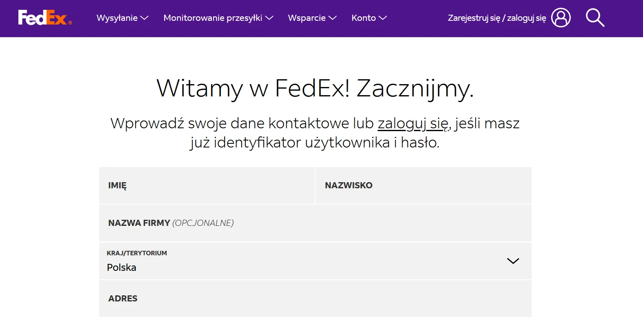Open the Monitorowanie przesyłki menu
This screenshot has height=328, width=643.
coord(213,18)
